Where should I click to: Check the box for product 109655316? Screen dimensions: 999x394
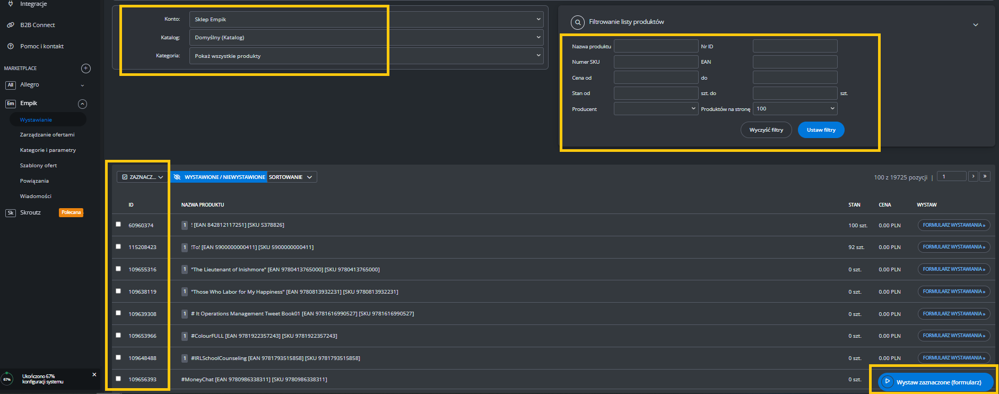click(x=118, y=269)
